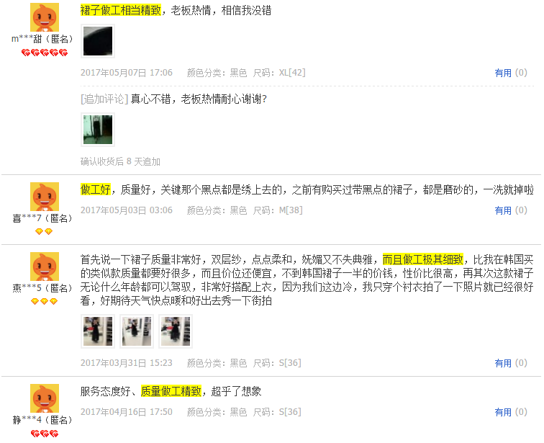Click yellow diamond rating icons under 喜***7

44,231
